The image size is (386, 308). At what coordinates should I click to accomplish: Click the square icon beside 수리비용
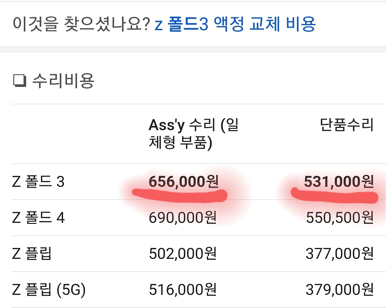click(x=20, y=81)
